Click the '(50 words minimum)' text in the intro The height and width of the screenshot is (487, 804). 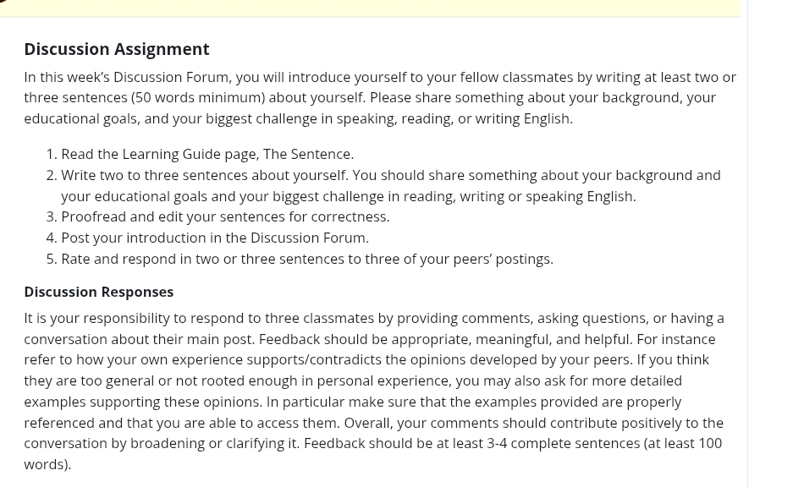[197, 97]
